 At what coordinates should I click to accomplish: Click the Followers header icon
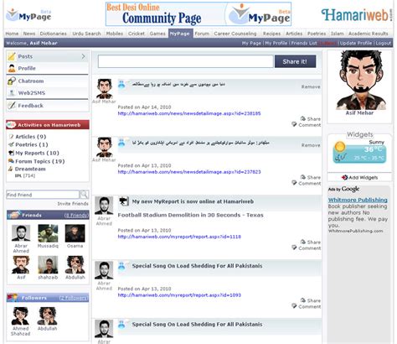13,298
